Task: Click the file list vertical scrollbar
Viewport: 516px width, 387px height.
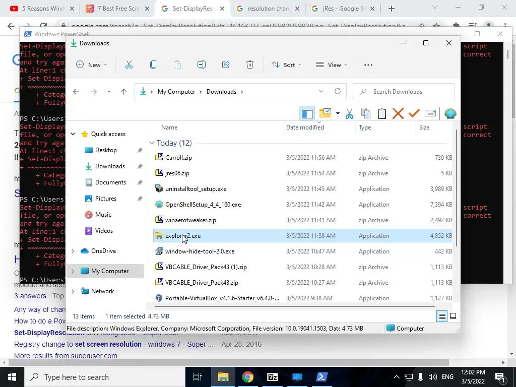Action: click(457, 187)
